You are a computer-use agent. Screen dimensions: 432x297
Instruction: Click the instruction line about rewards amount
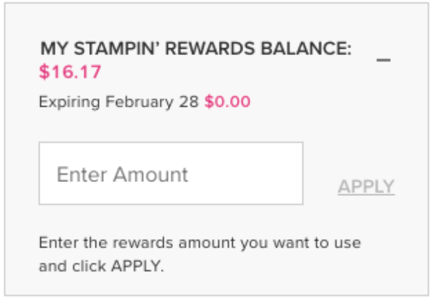click(x=199, y=243)
